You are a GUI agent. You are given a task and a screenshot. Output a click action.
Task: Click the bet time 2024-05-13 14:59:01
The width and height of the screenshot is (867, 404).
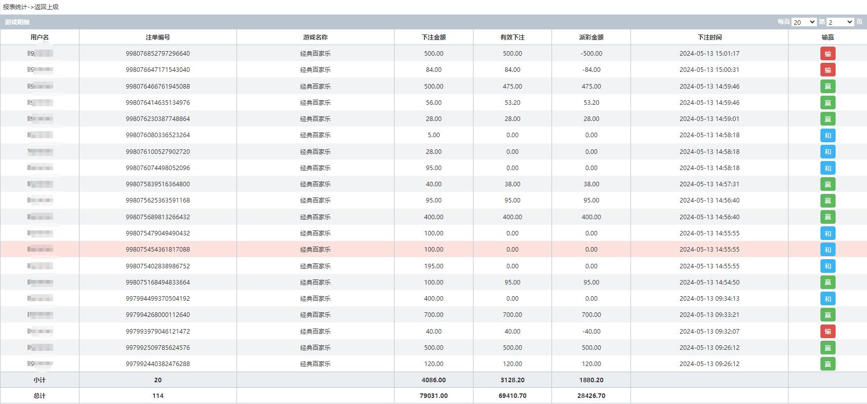click(710, 119)
